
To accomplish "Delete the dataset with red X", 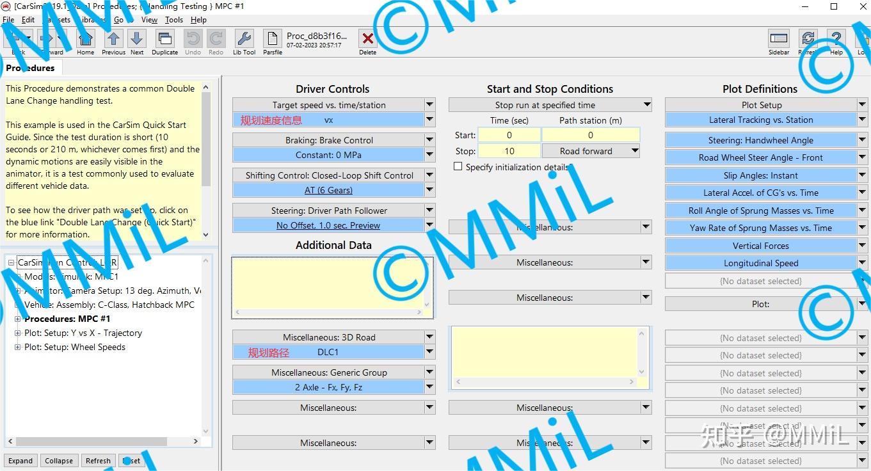I will pos(367,39).
